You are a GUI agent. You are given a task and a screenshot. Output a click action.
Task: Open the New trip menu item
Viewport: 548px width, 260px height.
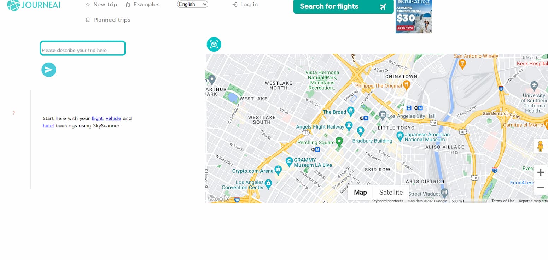tap(101, 5)
